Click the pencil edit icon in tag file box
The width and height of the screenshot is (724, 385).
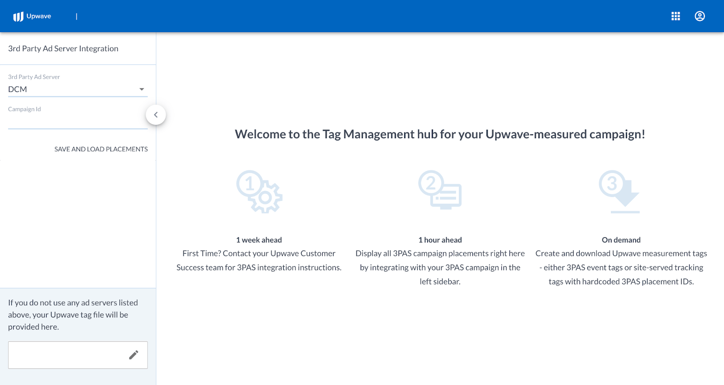click(133, 355)
